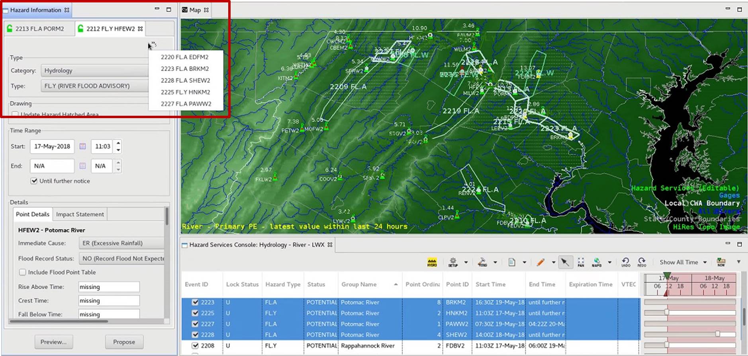Expand the pencil drawing tool dropdown arrow
Screen dimensions: 748x356
tap(553, 263)
